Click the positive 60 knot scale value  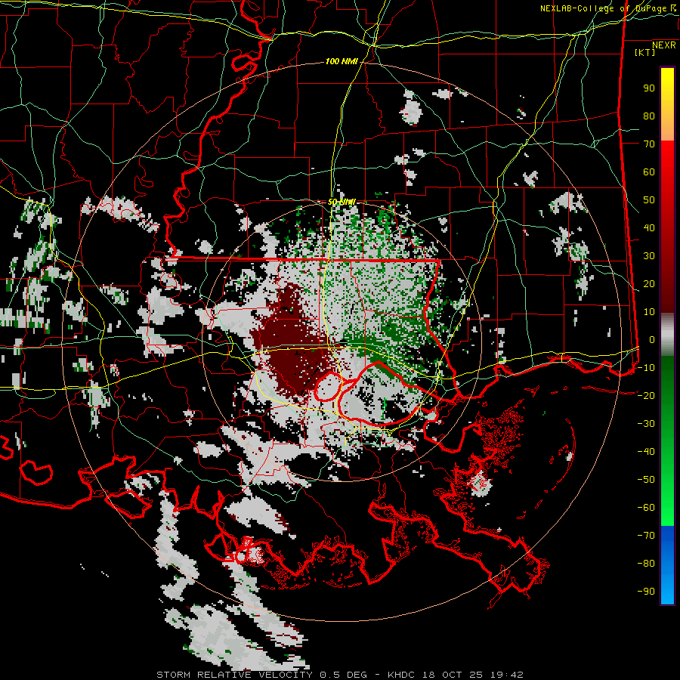pos(649,172)
